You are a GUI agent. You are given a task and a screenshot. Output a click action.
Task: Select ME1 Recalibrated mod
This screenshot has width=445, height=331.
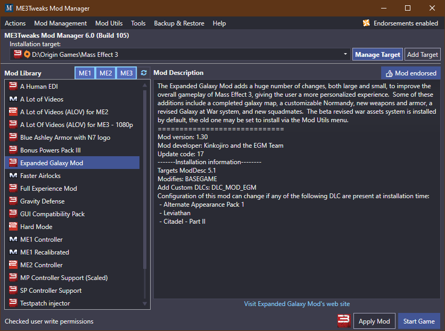72,252
